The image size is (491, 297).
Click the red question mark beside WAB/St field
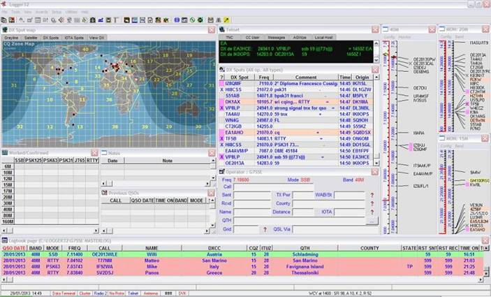point(372,194)
